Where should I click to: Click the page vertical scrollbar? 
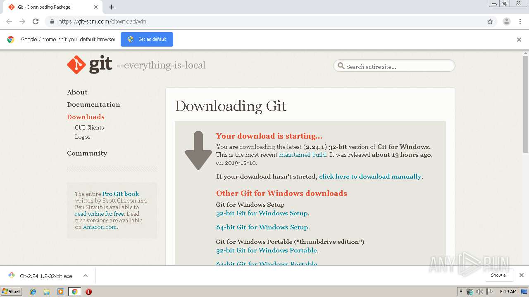tap(525, 104)
